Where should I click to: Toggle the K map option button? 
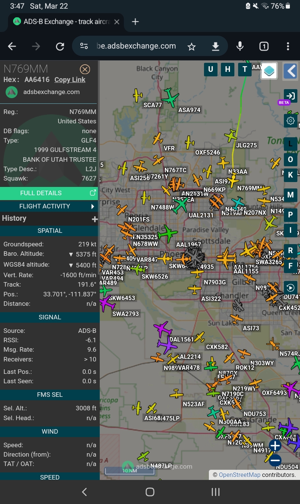pos(290,175)
